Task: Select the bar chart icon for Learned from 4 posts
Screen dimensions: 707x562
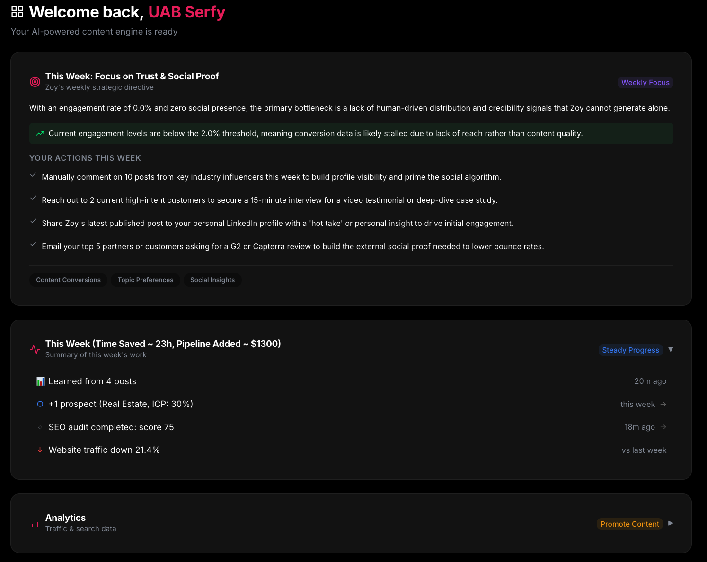Action: click(40, 381)
